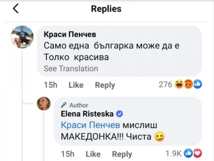This screenshot has height=161, width=214.
Task: Open the Elena Risteska author name link
Action: tap(87, 114)
